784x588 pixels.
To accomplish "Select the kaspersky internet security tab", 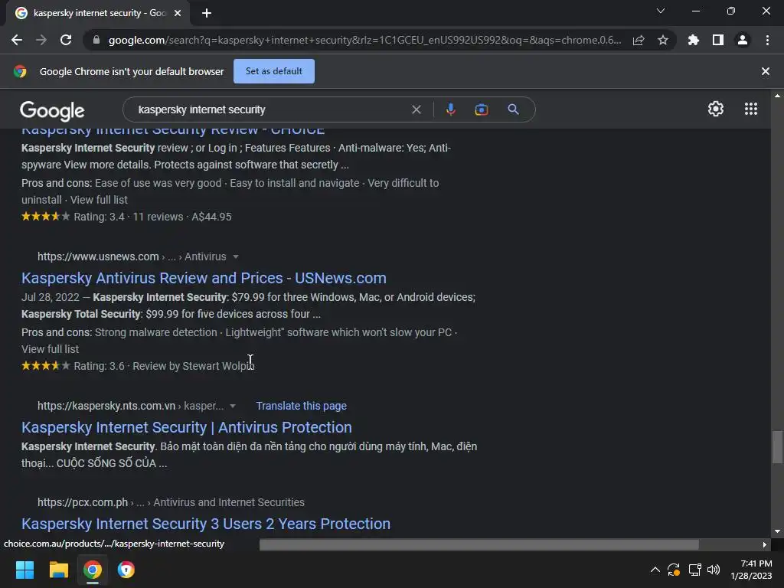I will pos(98,13).
